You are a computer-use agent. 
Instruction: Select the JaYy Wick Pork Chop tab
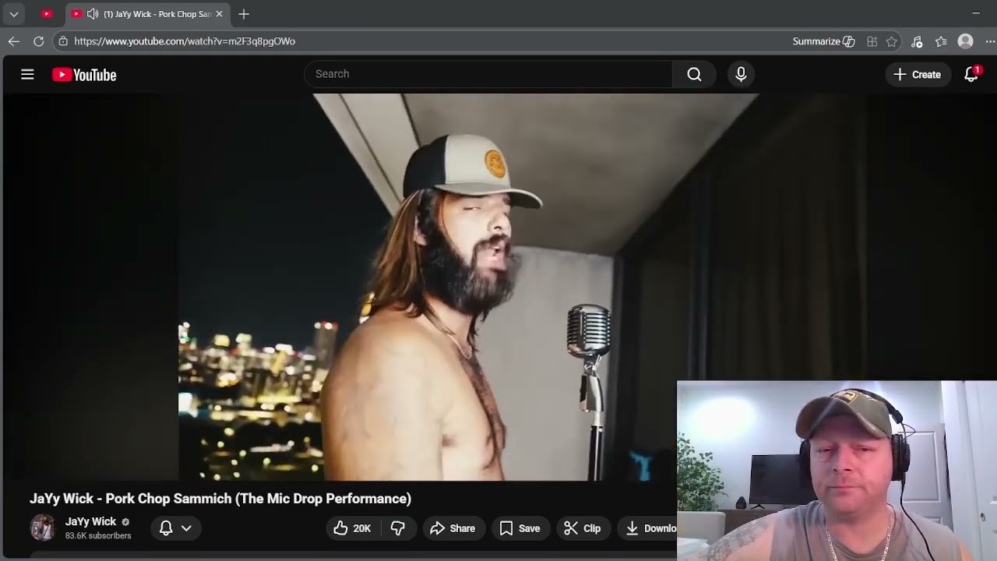(148, 14)
